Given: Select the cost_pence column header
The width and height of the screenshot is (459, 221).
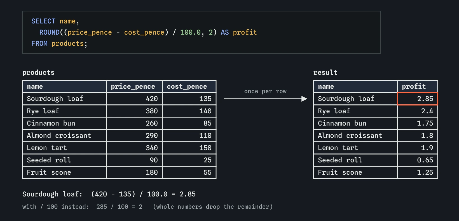Looking at the screenshot, I should click(x=189, y=87).
